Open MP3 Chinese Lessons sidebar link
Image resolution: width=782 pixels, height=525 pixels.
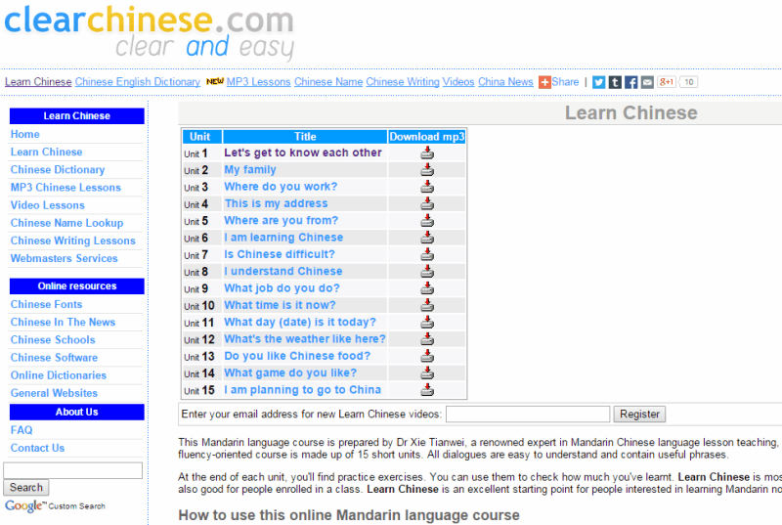pos(65,188)
